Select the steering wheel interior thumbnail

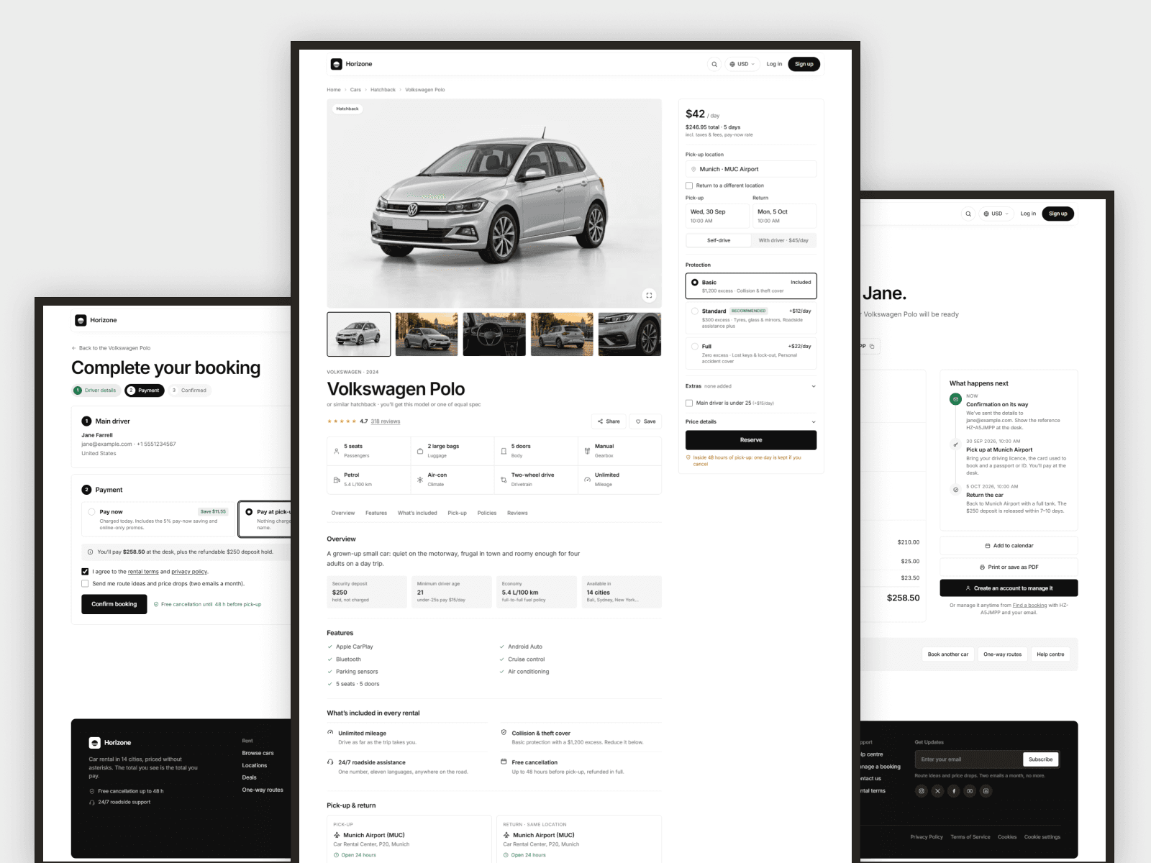pos(494,334)
